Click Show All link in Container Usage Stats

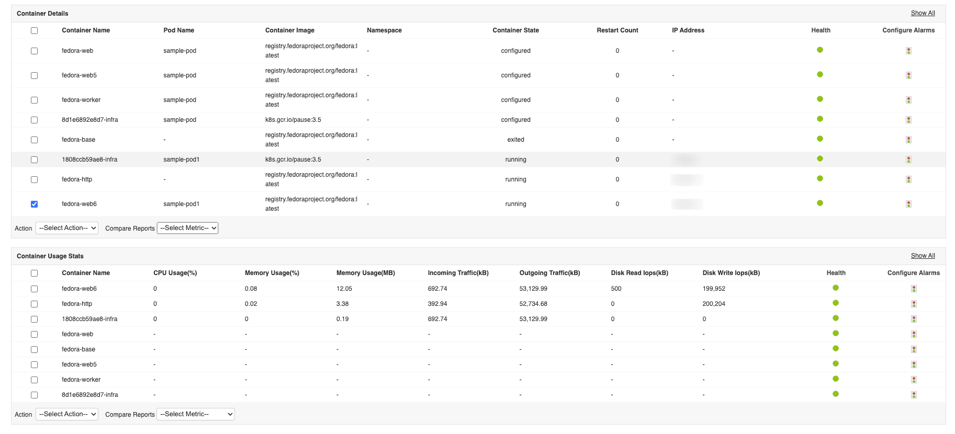[x=923, y=256]
